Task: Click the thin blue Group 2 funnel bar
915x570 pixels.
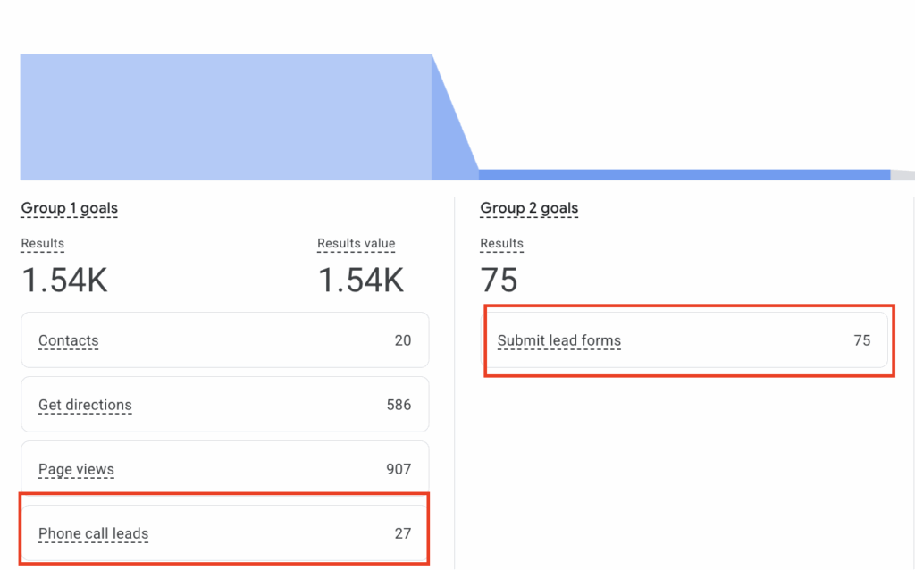Action: [684, 174]
